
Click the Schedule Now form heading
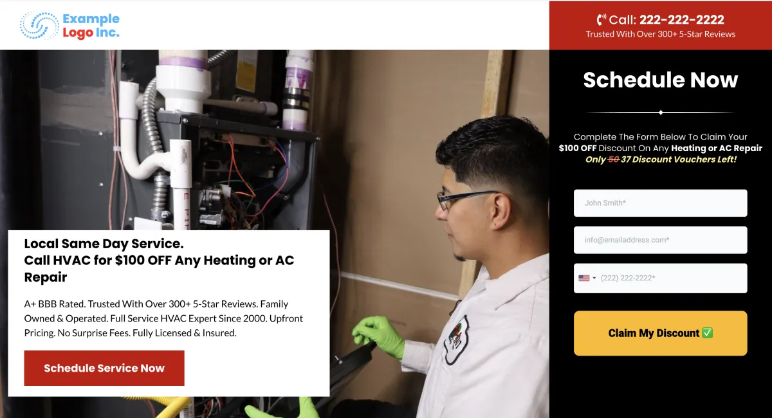(661, 80)
